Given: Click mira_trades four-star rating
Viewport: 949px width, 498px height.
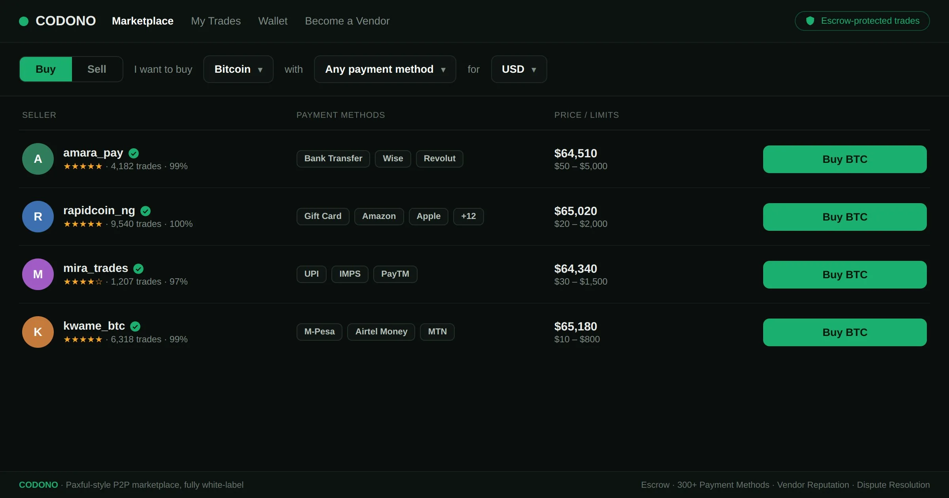Looking at the screenshot, I should (x=83, y=282).
